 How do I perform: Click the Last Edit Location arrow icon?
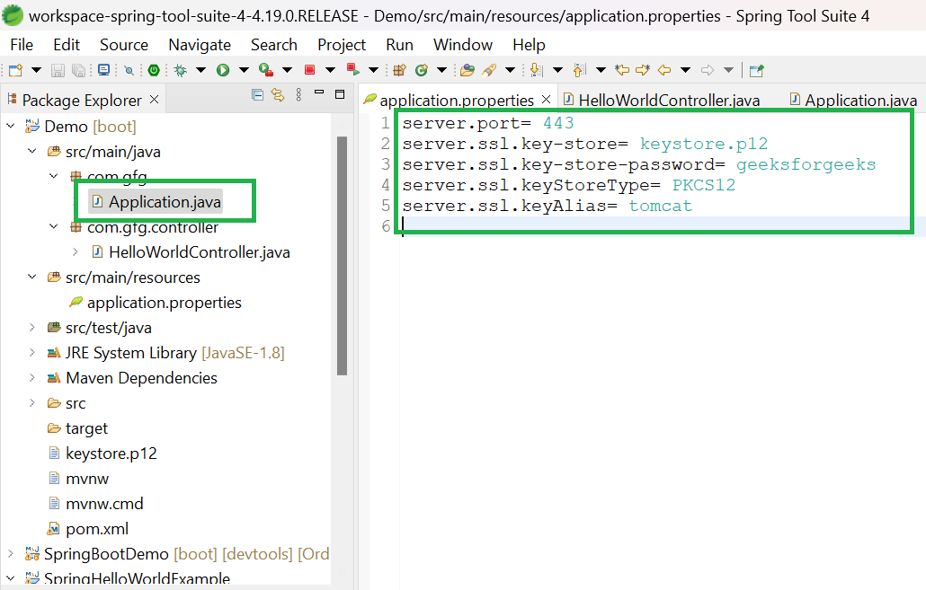tap(622, 70)
